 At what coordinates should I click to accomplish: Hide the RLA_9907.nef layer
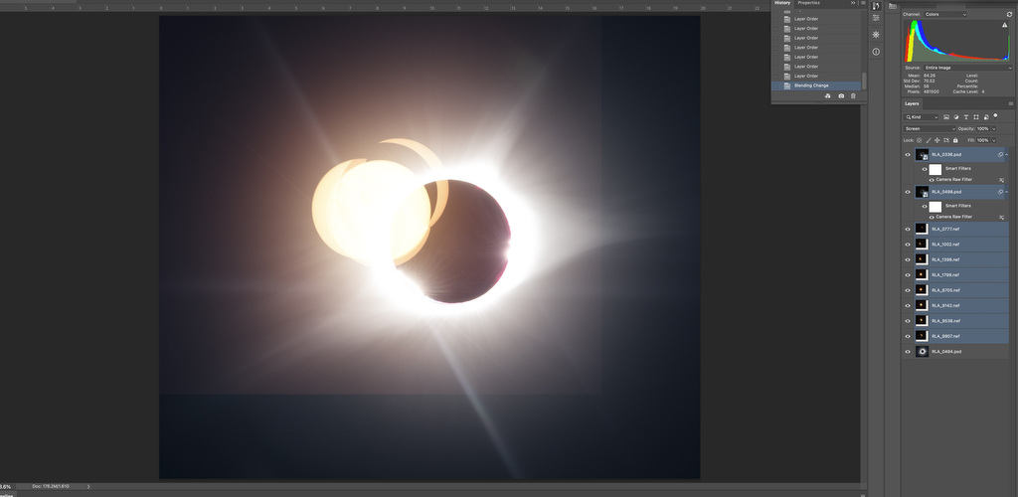(x=908, y=336)
